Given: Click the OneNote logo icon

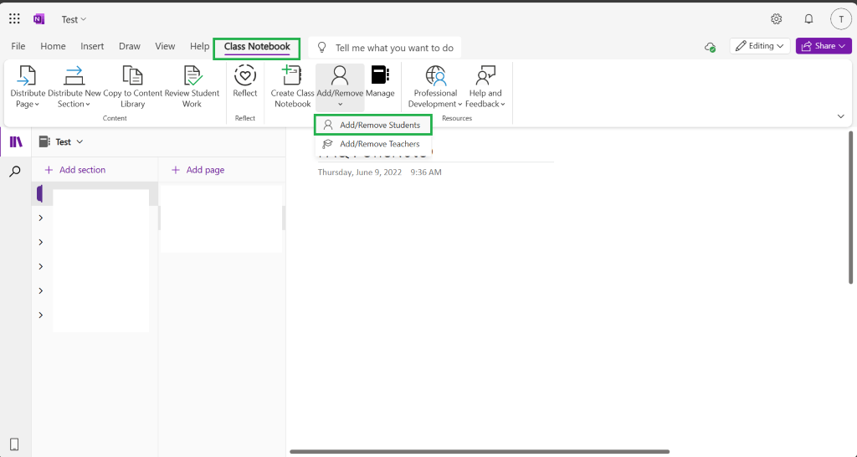Looking at the screenshot, I should (38, 19).
